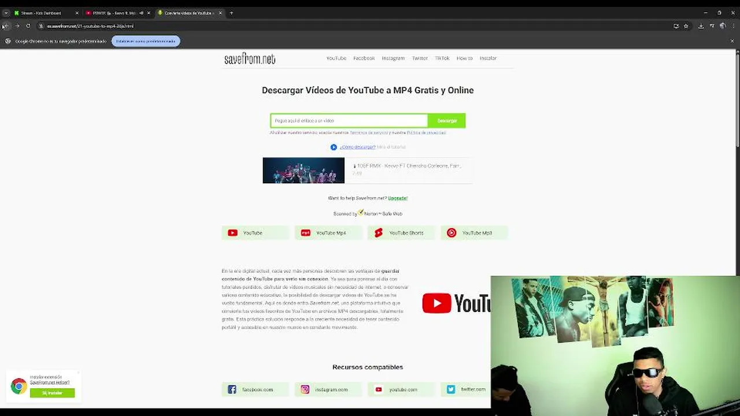This screenshot has width=740, height=416.
Task: Open the Términos de servicio link
Action: (369, 133)
